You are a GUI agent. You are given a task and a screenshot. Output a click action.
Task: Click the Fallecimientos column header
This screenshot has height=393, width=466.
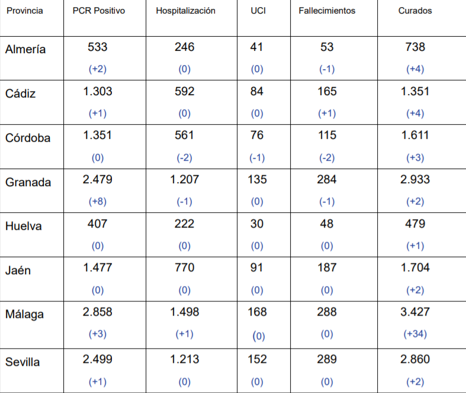327,11
